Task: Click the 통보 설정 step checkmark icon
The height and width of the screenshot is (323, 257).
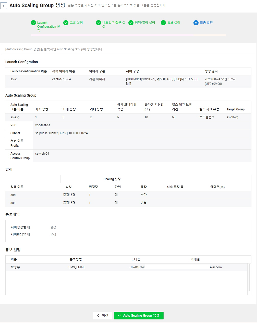Action: 163,23
